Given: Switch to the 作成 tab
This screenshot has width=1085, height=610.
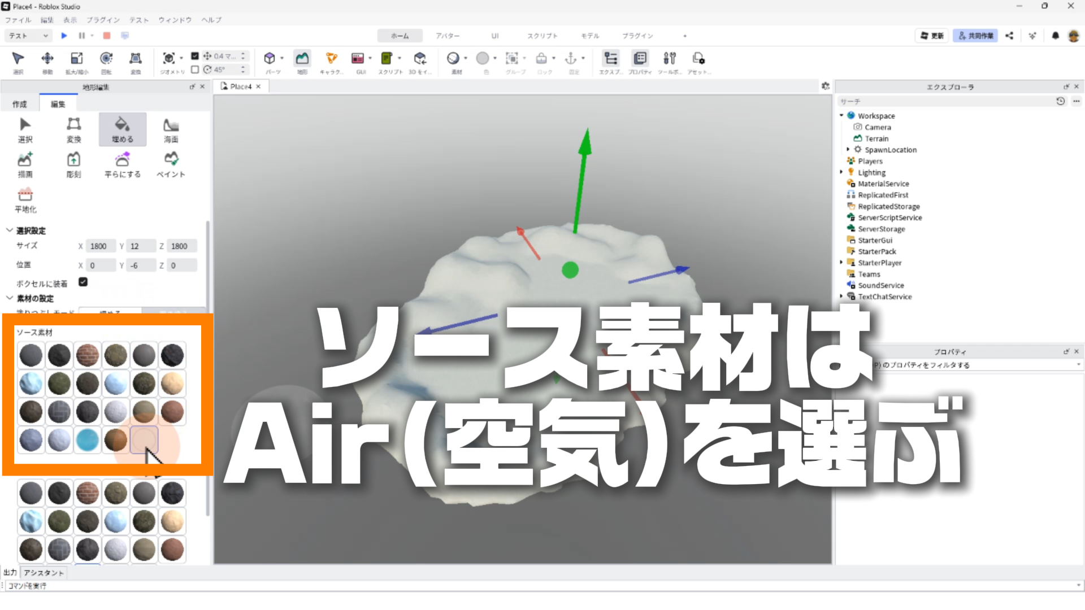Looking at the screenshot, I should (x=20, y=104).
